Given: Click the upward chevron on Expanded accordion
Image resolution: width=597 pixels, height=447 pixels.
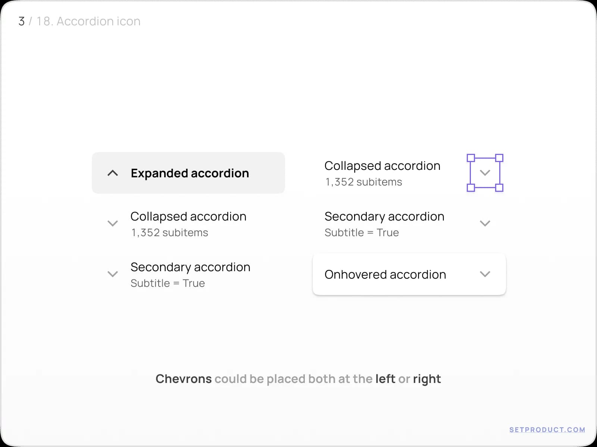Looking at the screenshot, I should pos(112,173).
